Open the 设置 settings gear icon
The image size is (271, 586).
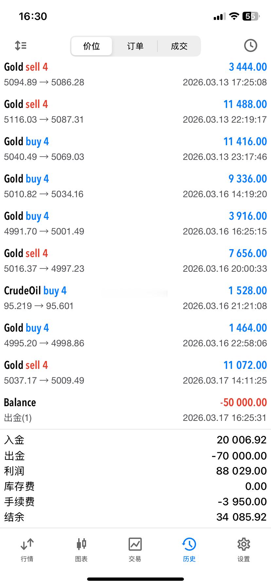click(x=244, y=544)
